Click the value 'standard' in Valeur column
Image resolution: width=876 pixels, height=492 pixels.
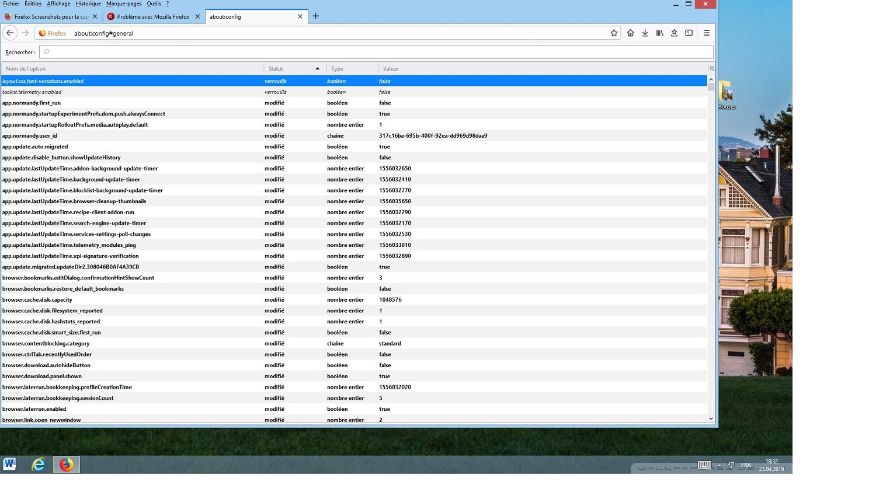[x=390, y=343]
